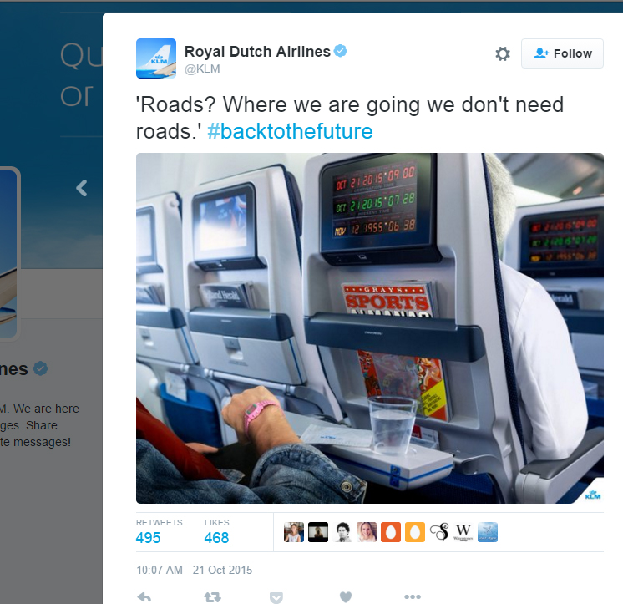Viewport: 623px width, 604px height.
Task: Open the first liker's avatar thumbnail
Action: pos(294,532)
